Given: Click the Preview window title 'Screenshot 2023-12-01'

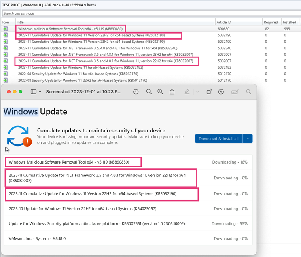Looking at the screenshot, I should click(x=83, y=92).
